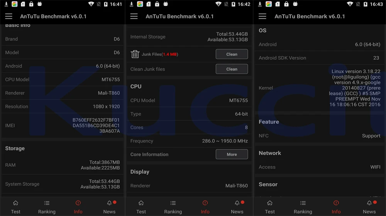Tap battery icon in middle status bar

(x=234, y=4)
